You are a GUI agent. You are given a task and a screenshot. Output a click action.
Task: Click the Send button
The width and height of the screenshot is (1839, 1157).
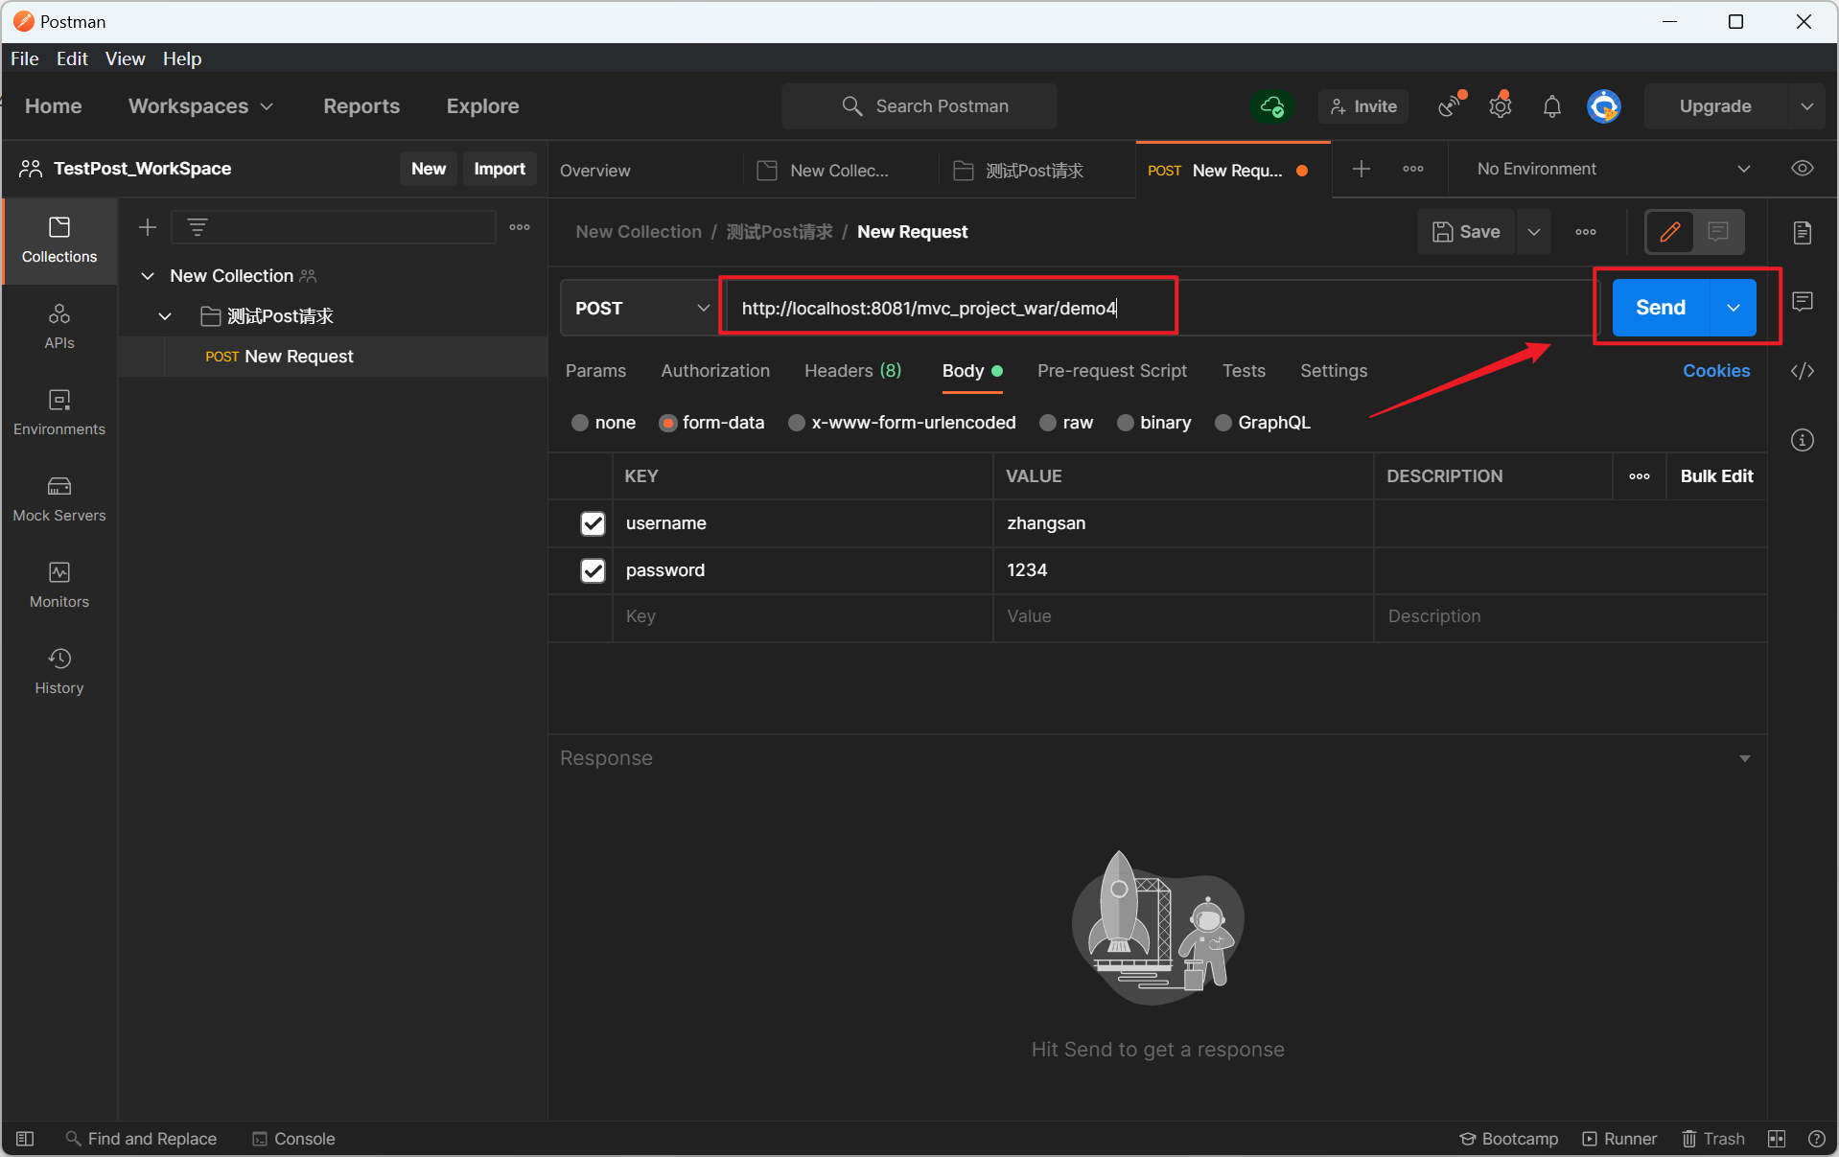coord(1661,308)
